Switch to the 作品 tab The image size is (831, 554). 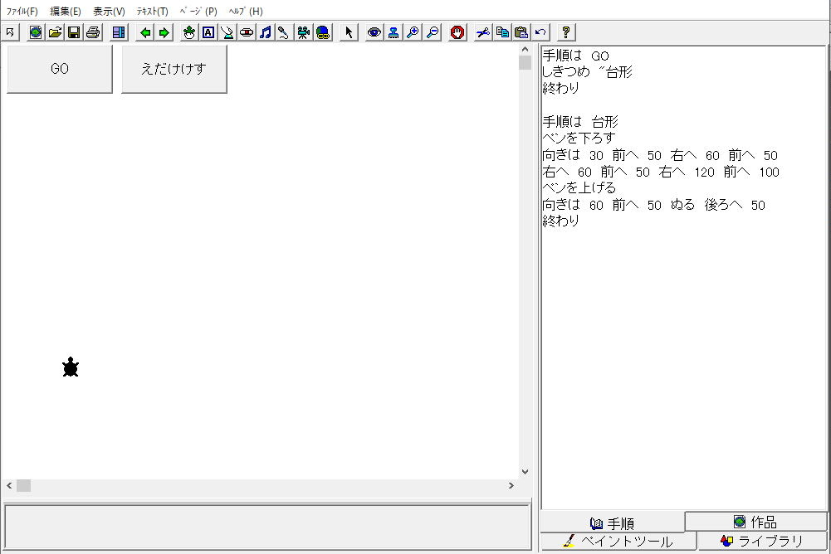pos(755,522)
